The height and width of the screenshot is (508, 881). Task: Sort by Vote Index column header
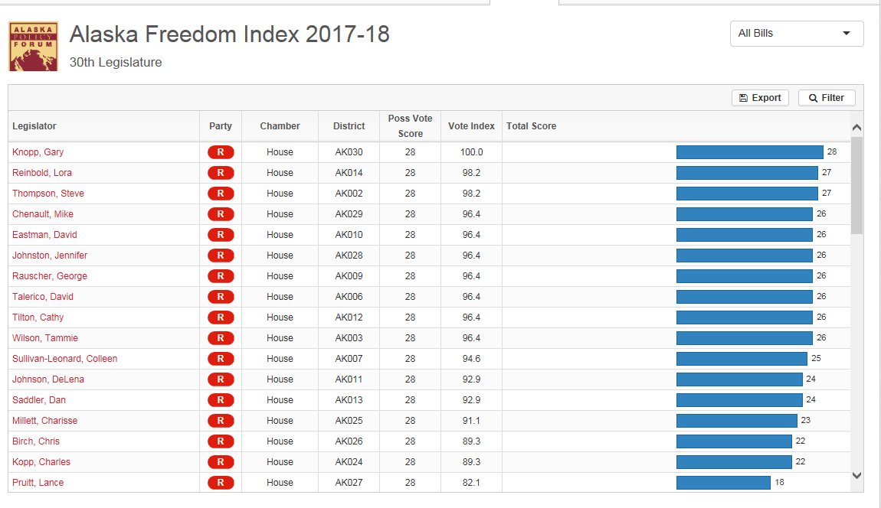coord(471,126)
